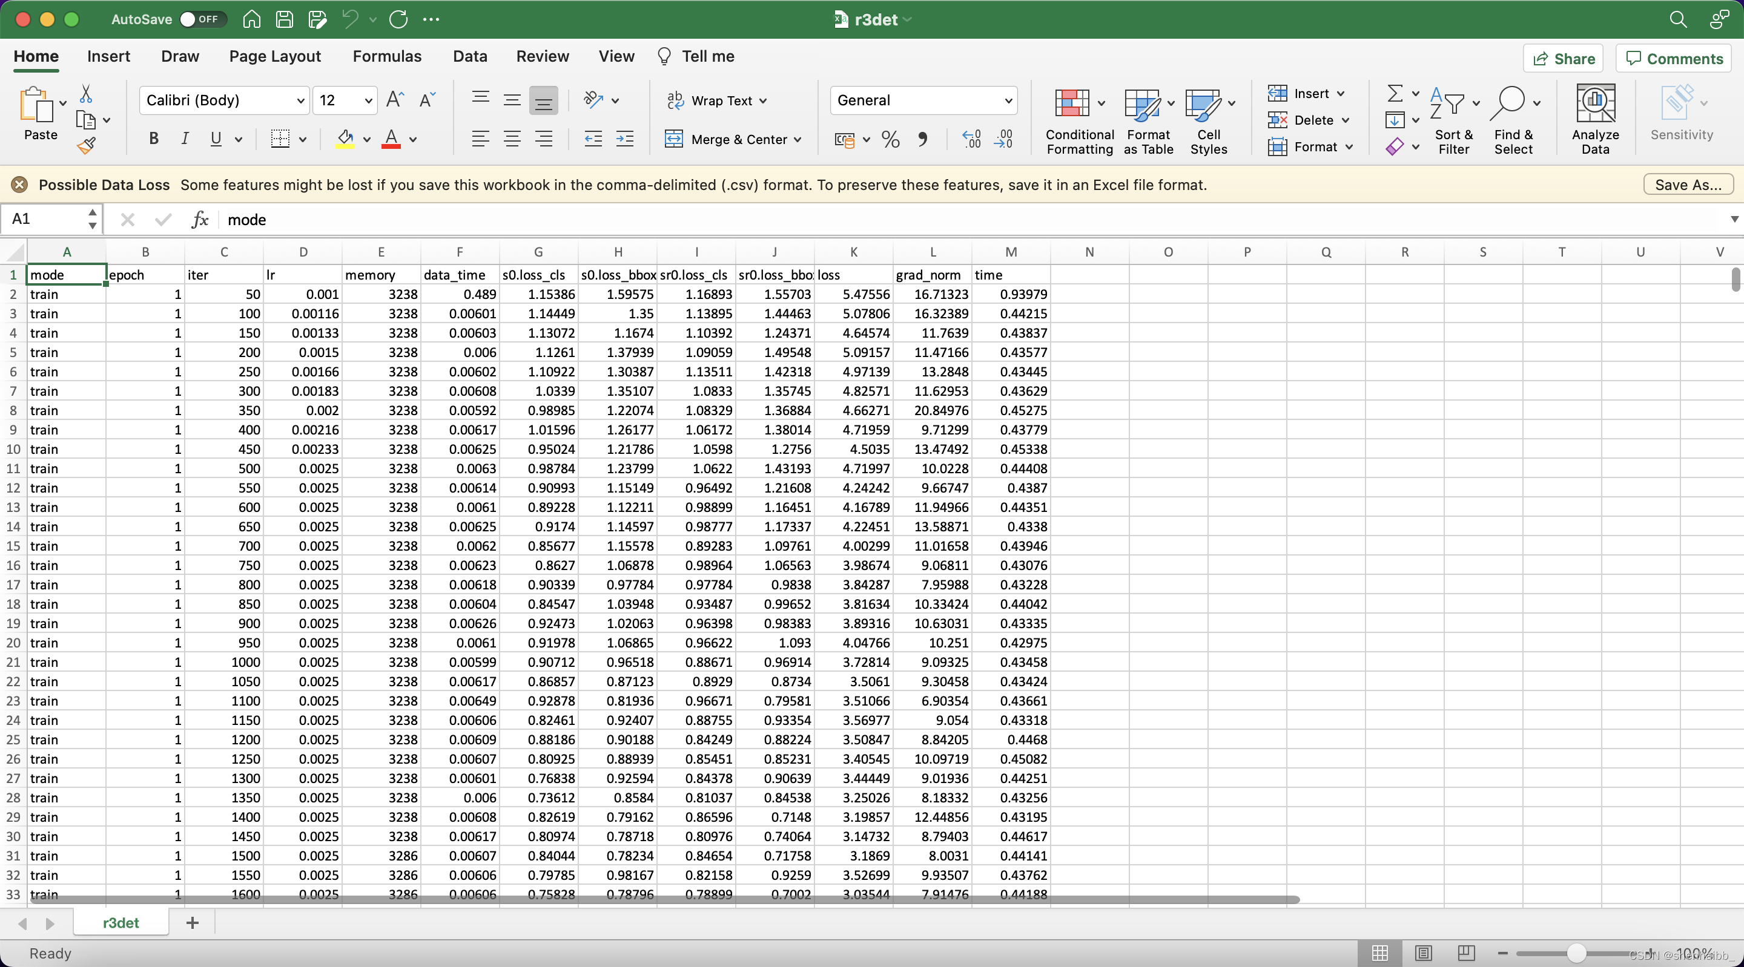
Task: Open the Merge & Center dropdown arrow
Action: click(798, 139)
